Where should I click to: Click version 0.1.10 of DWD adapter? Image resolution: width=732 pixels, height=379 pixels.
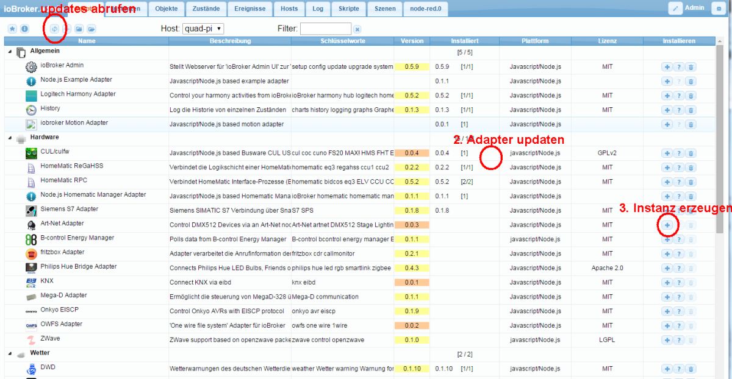coord(412,369)
